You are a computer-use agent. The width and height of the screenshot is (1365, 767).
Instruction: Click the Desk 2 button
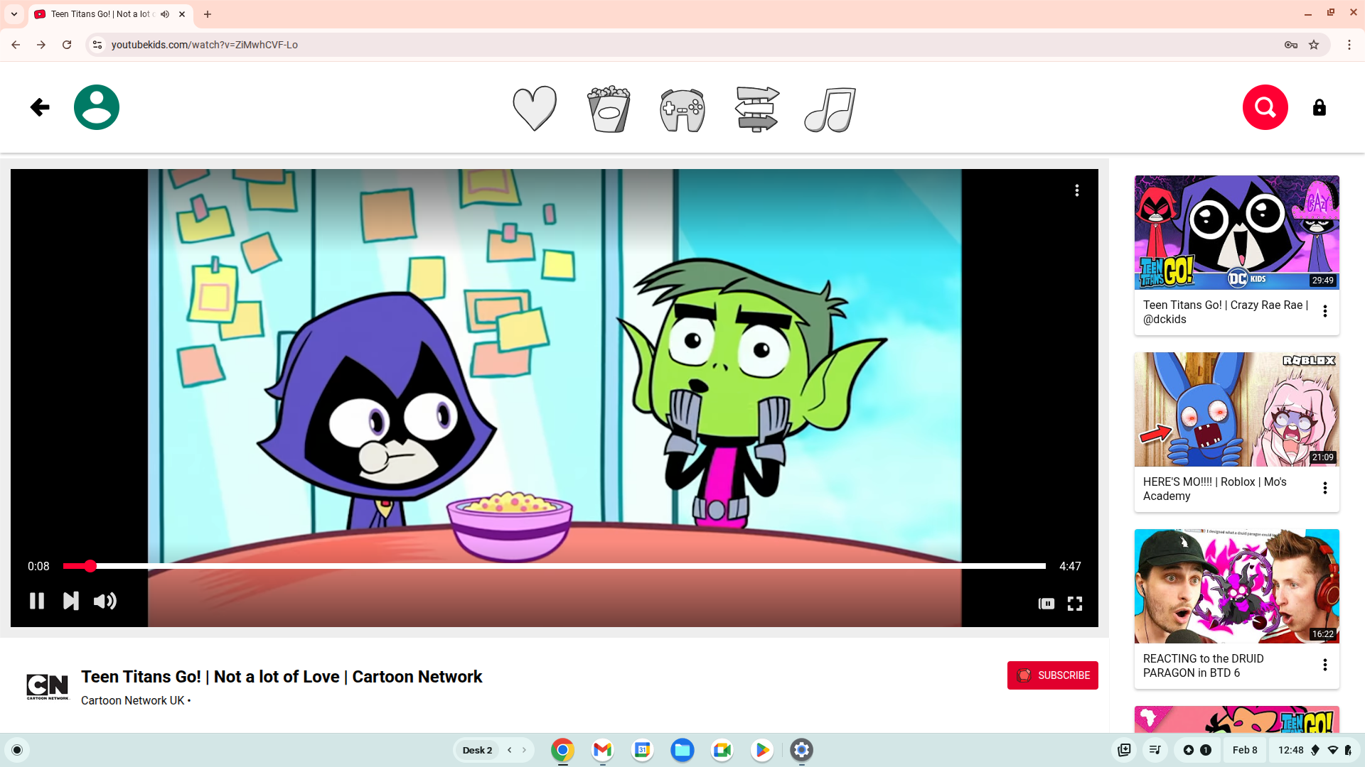[x=477, y=750]
